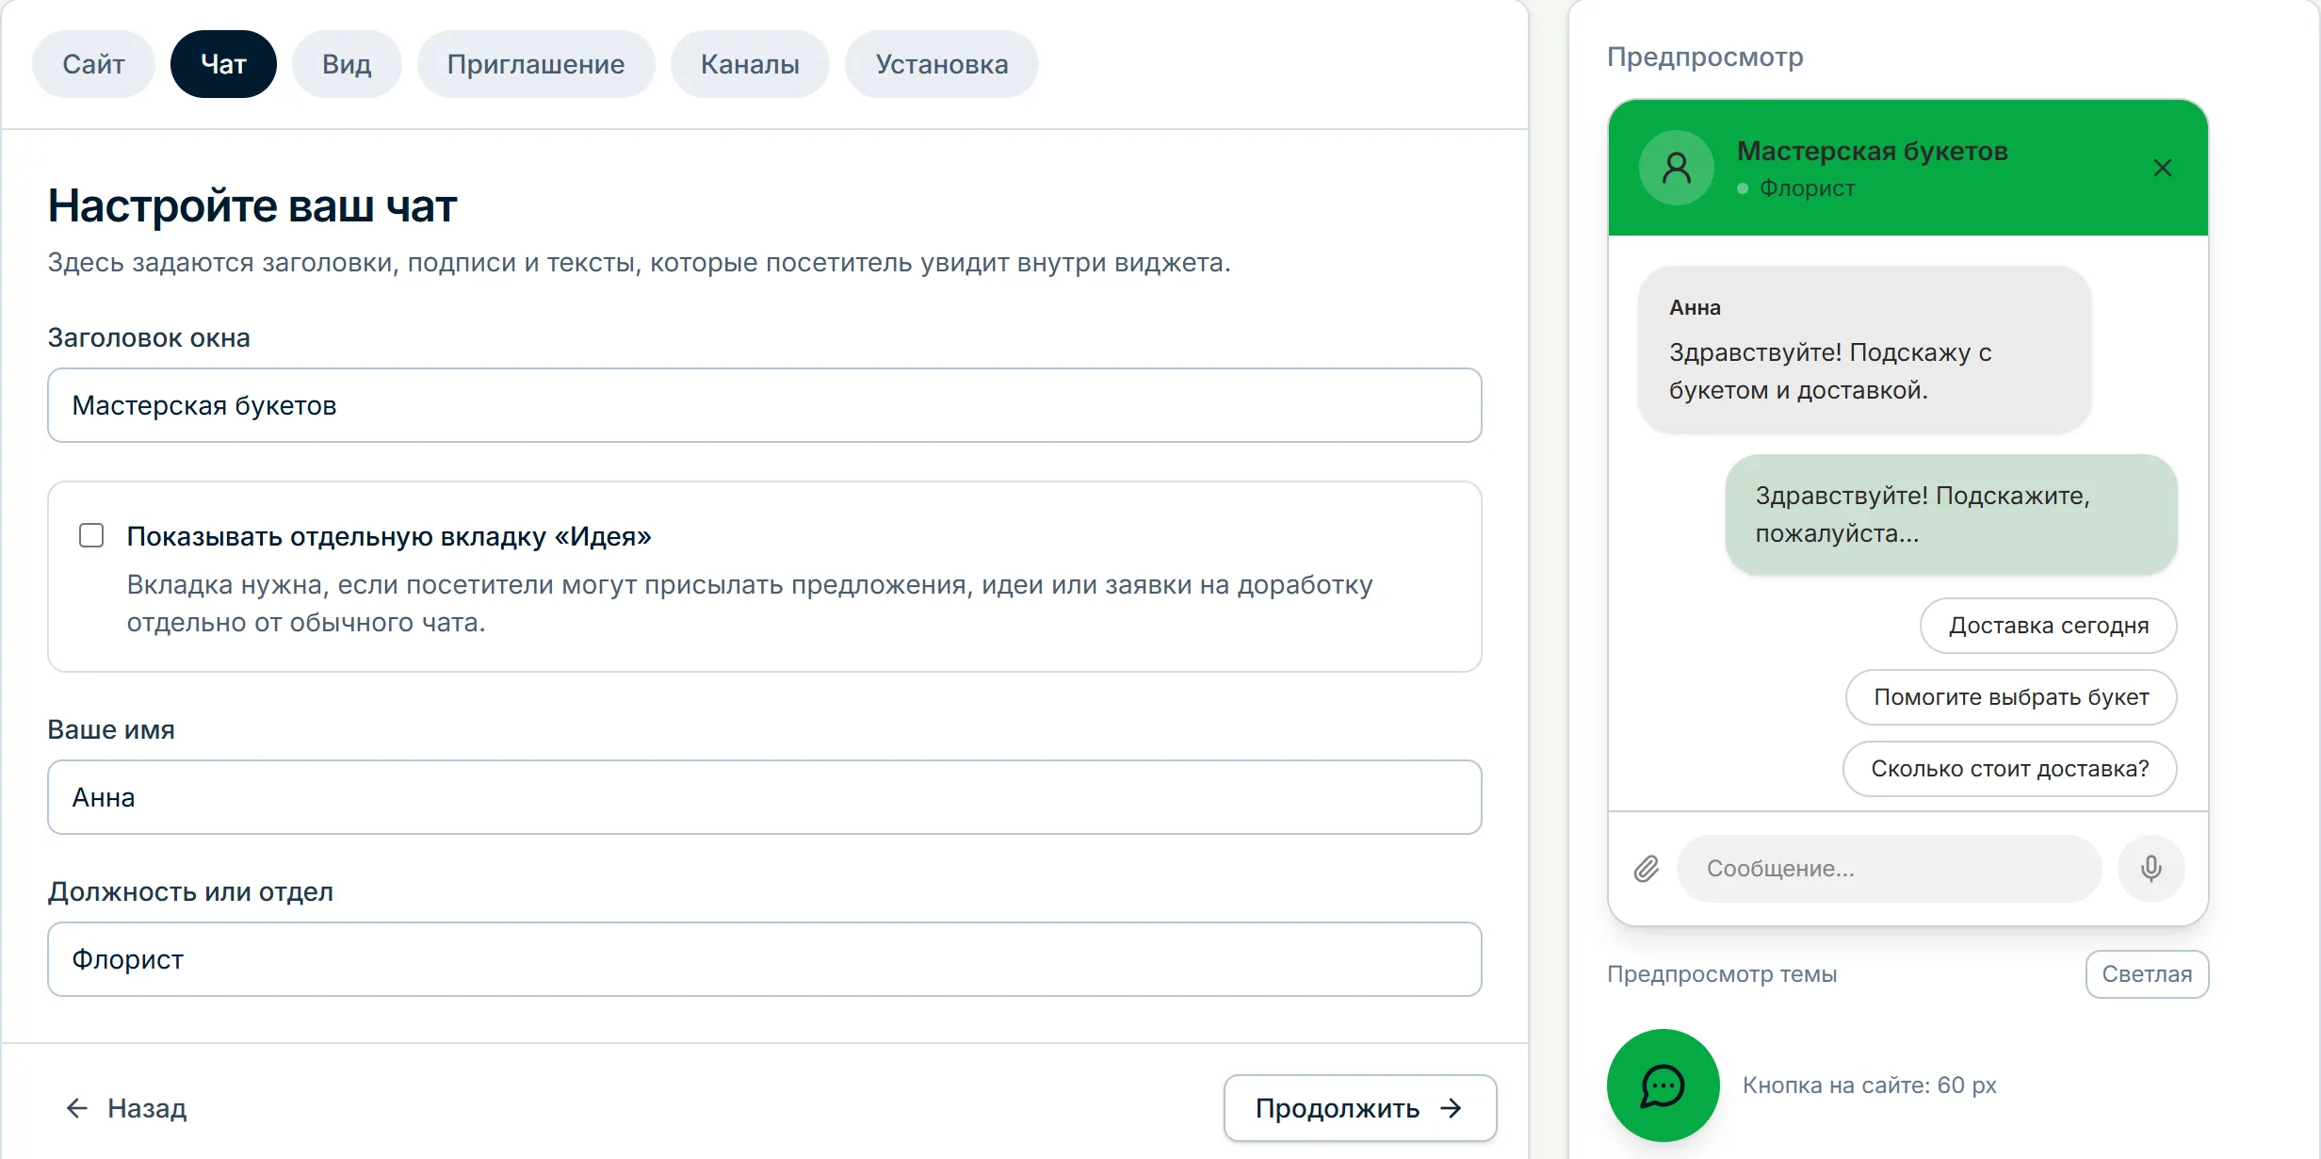The image size is (2321, 1159).
Task: Go to the Вид step tab
Action: pos(347,64)
